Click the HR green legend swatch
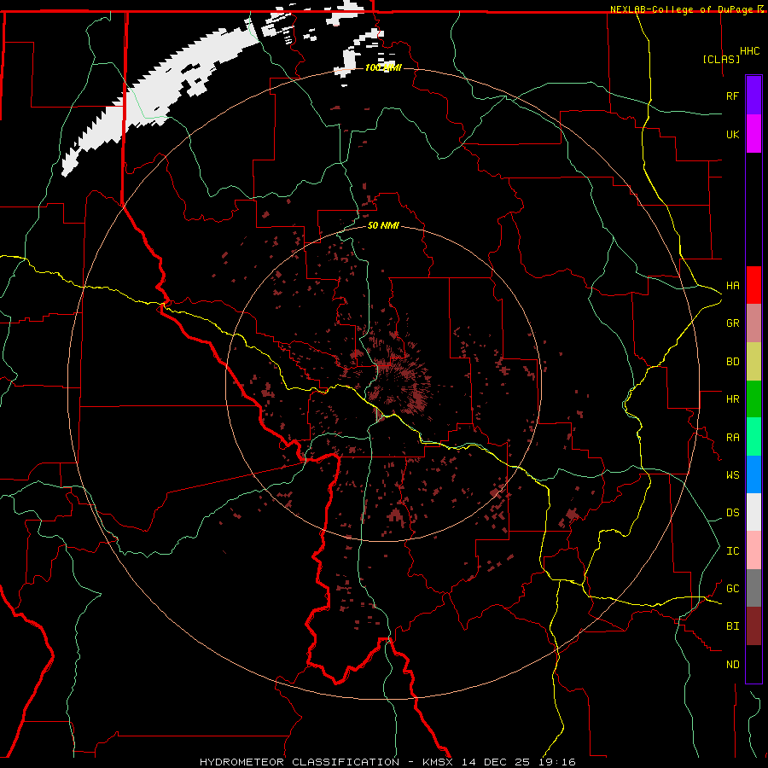This screenshot has height=768, width=768. 753,399
